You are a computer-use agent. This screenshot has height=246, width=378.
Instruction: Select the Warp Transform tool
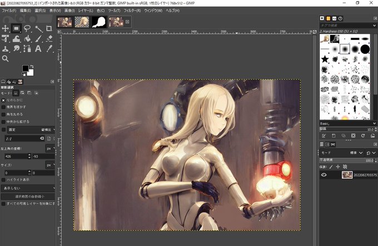pos(16,38)
